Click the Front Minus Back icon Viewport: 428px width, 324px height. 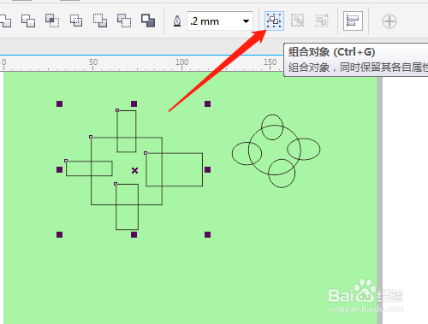point(100,21)
